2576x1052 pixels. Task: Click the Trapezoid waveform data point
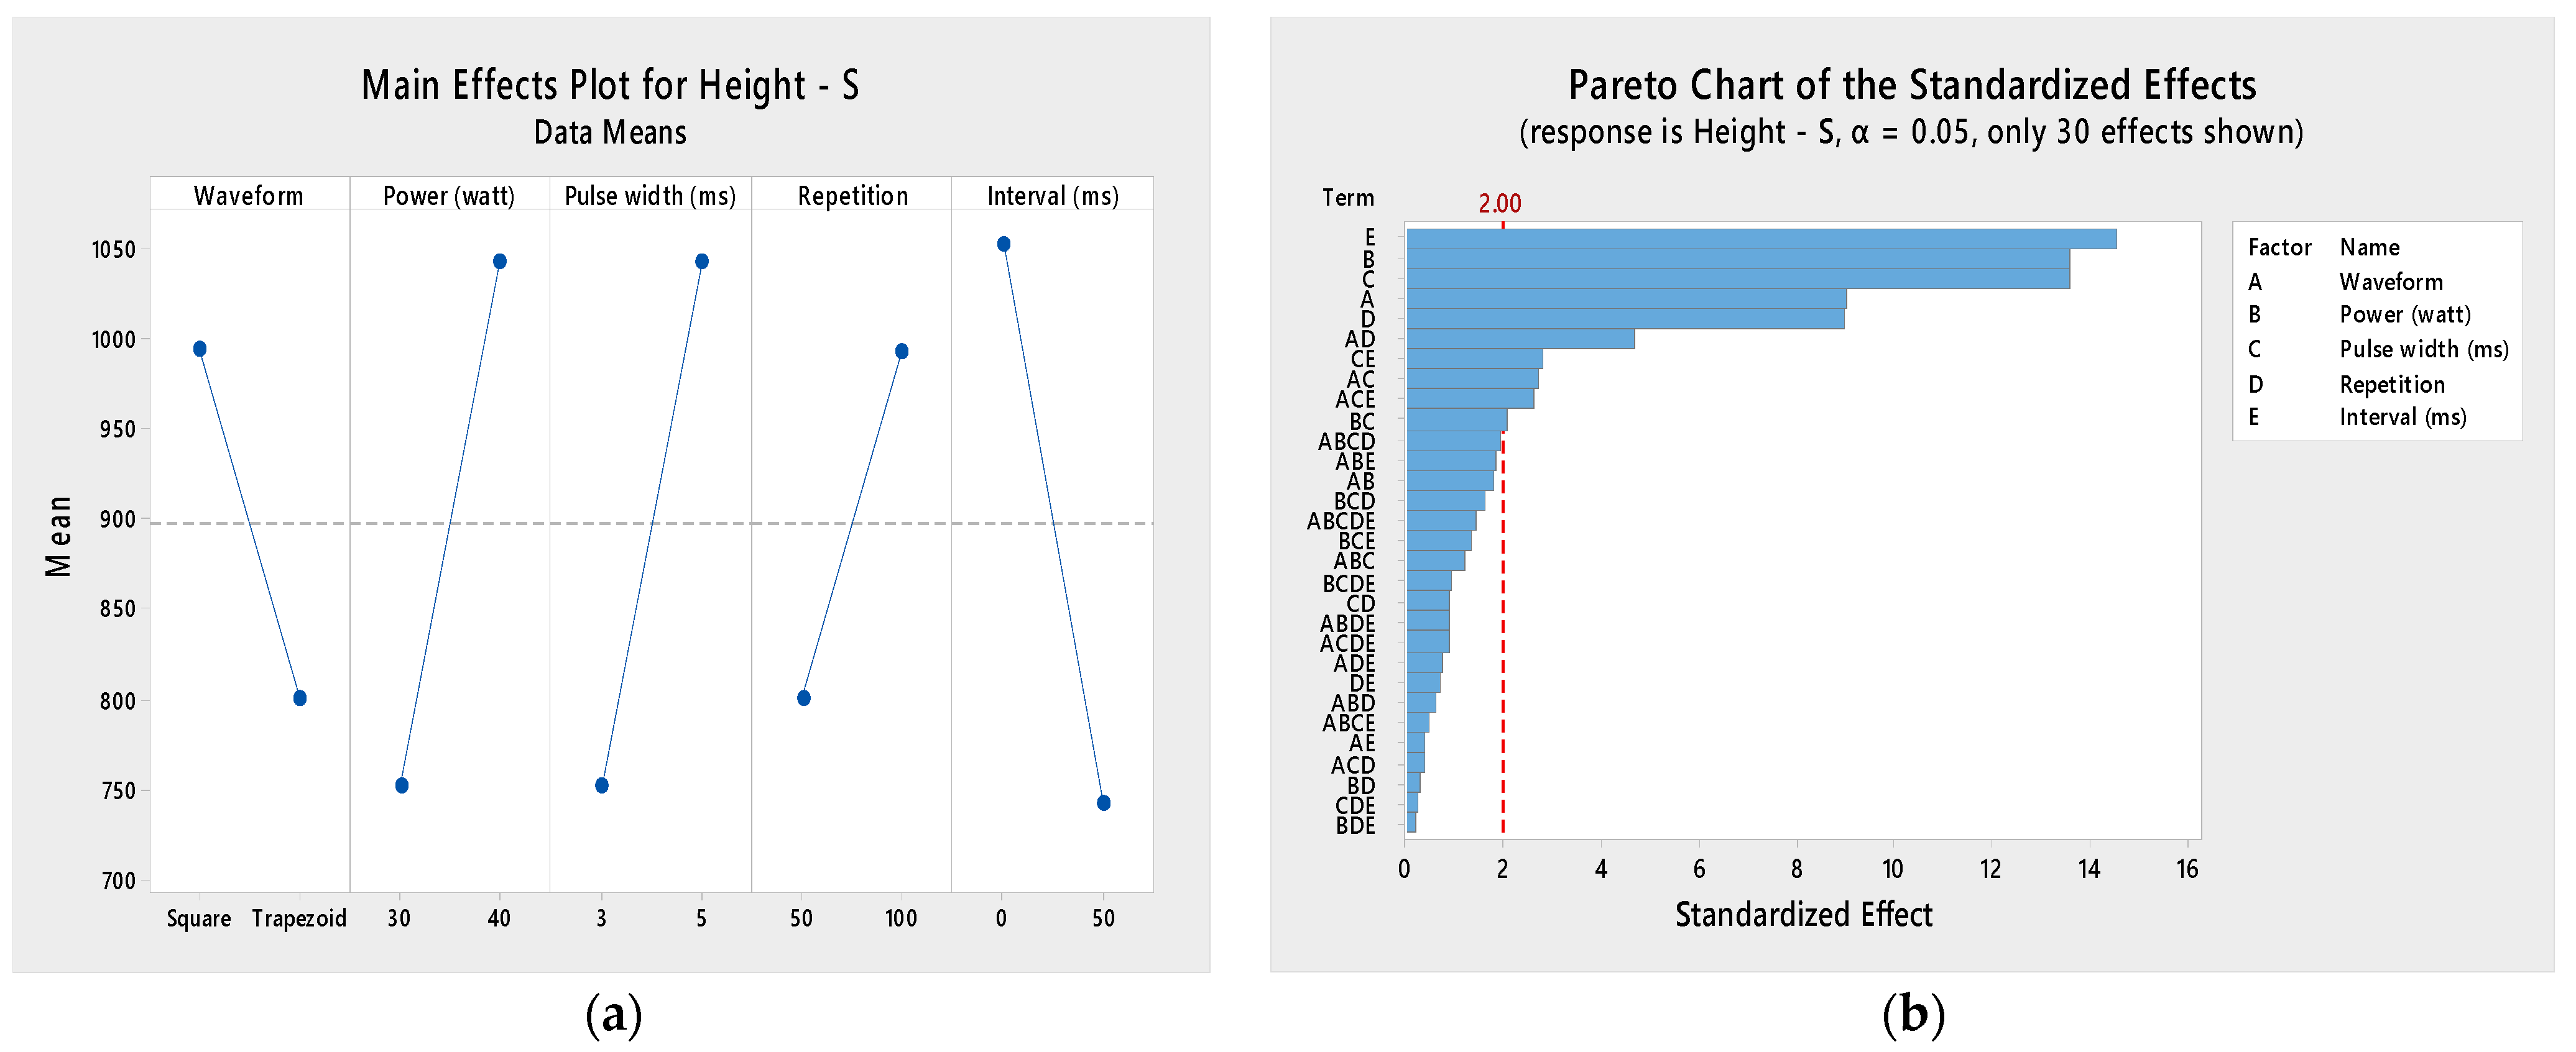coord(300,697)
